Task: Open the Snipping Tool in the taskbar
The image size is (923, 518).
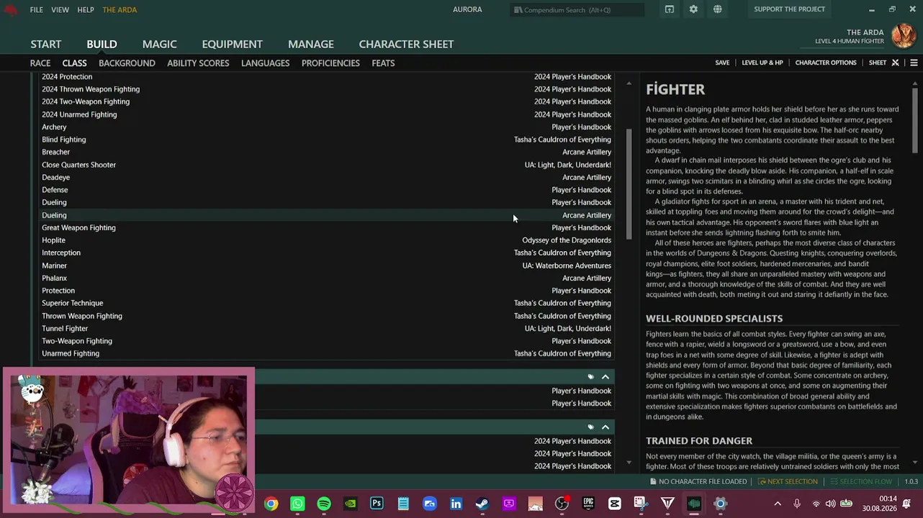Action: (x=641, y=504)
